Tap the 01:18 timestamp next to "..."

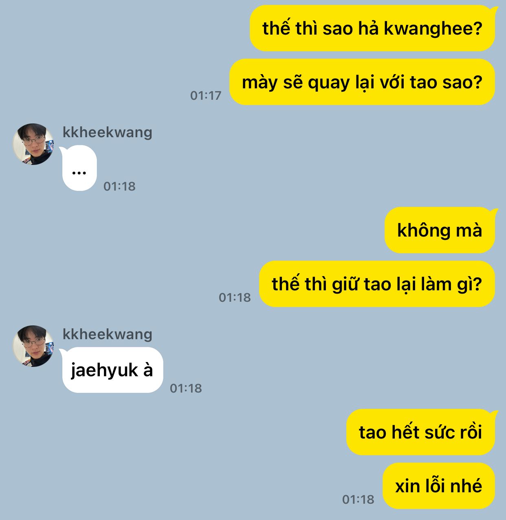pyautogui.click(x=119, y=186)
